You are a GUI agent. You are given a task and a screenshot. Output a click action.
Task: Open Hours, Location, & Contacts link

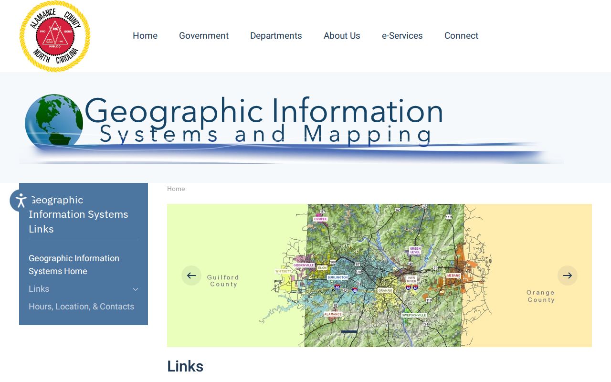coord(81,307)
